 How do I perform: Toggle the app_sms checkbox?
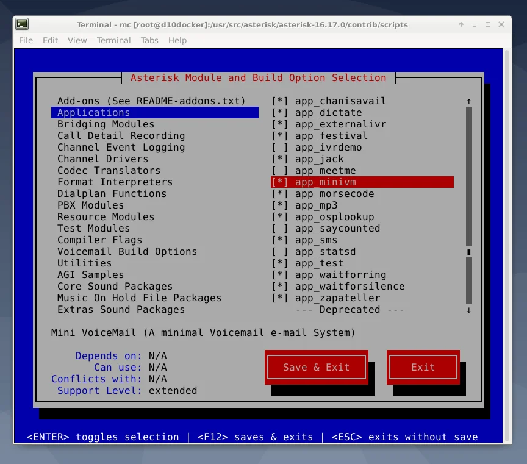[279, 240]
